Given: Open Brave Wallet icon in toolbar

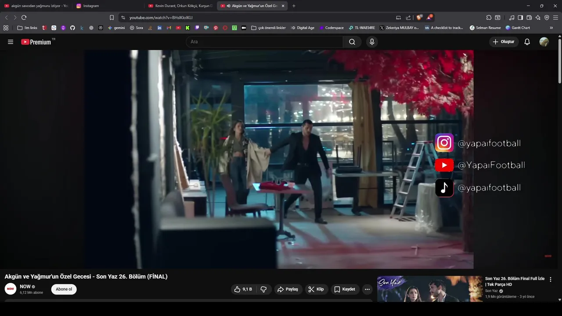Looking at the screenshot, I should pyautogui.click(x=529, y=18).
